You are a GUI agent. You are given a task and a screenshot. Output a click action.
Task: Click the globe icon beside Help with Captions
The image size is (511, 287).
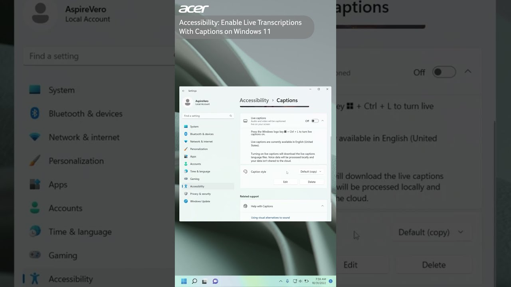click(246, 206)
